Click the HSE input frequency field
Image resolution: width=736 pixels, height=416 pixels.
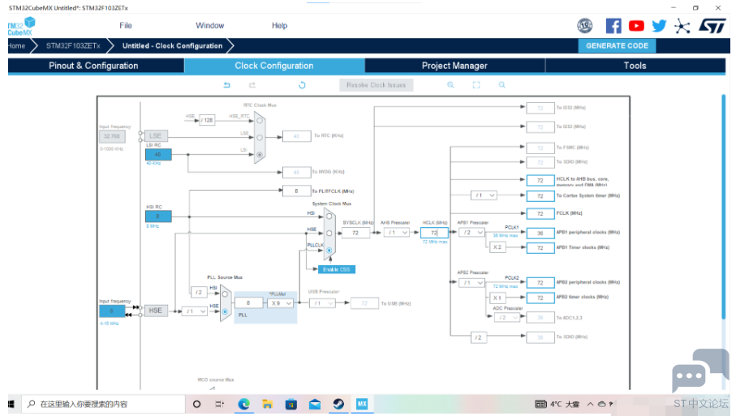coord(112,311)
